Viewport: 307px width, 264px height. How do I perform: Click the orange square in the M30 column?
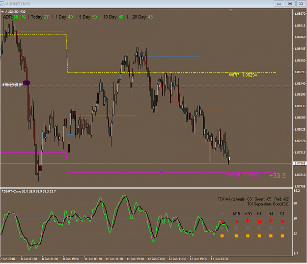[x=248, y=236]
